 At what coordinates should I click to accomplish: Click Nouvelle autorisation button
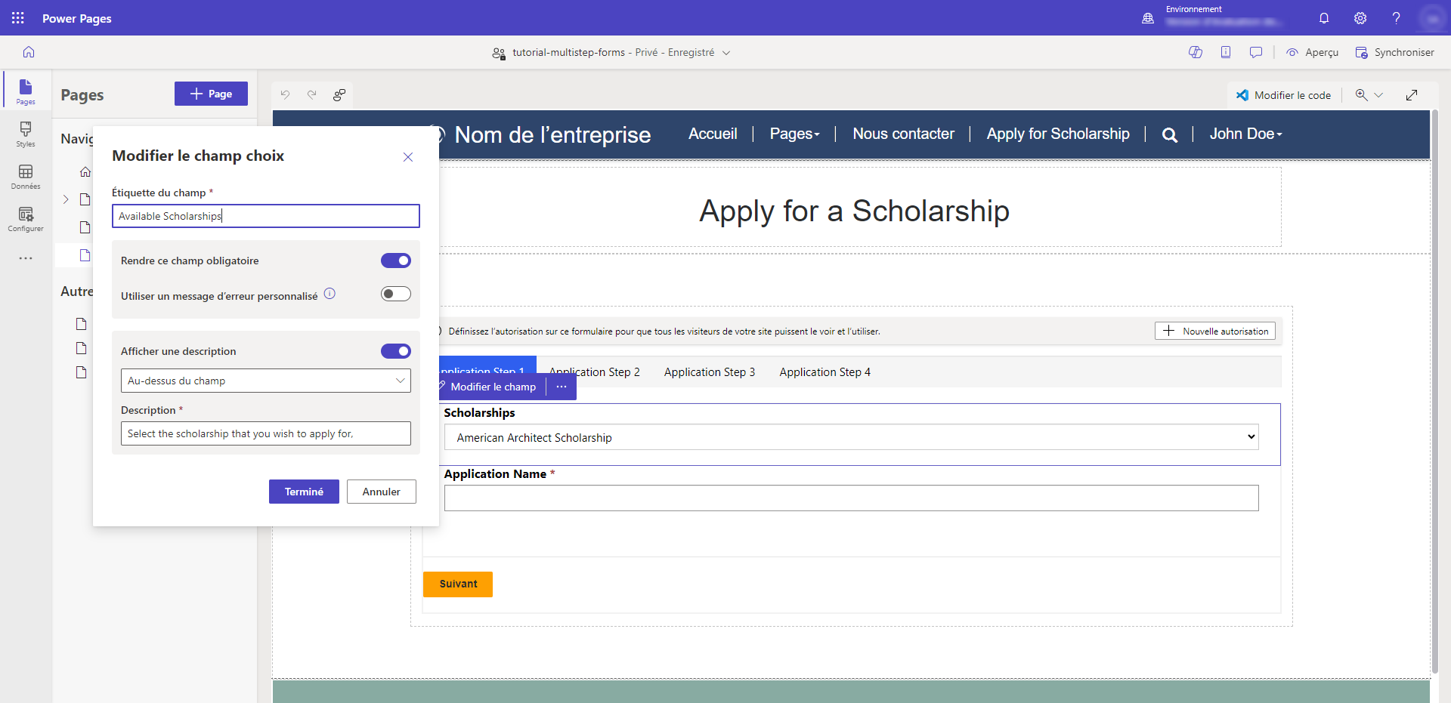[x=1215, y=331]
